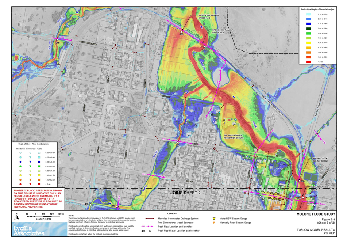Click the Q17 peak flow identifier
343x243 pixels.
tap(144, 174)
